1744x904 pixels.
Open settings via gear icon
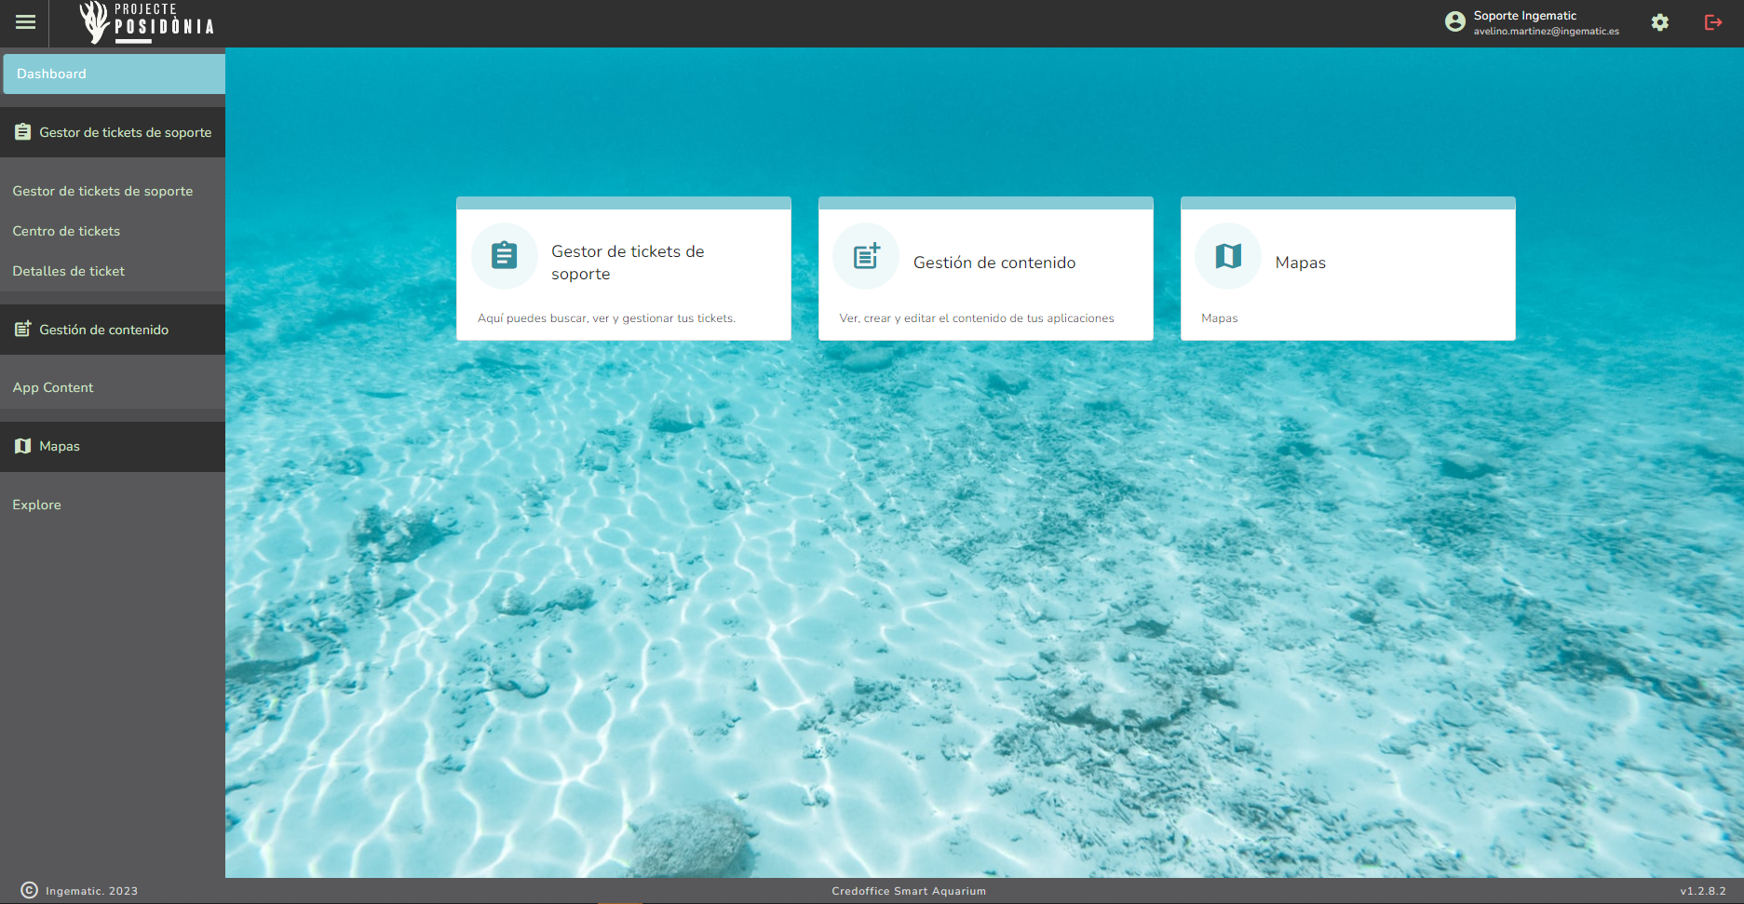[x=1659, y=22]
